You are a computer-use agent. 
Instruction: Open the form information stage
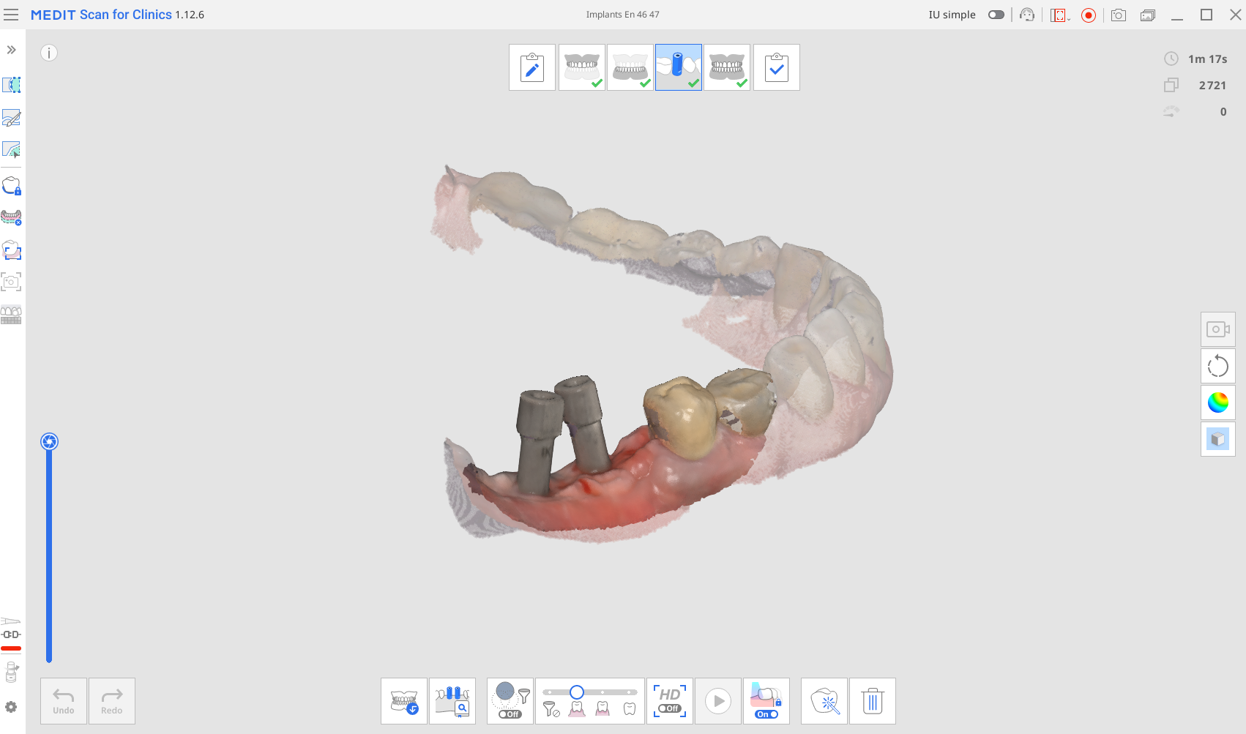532,67
